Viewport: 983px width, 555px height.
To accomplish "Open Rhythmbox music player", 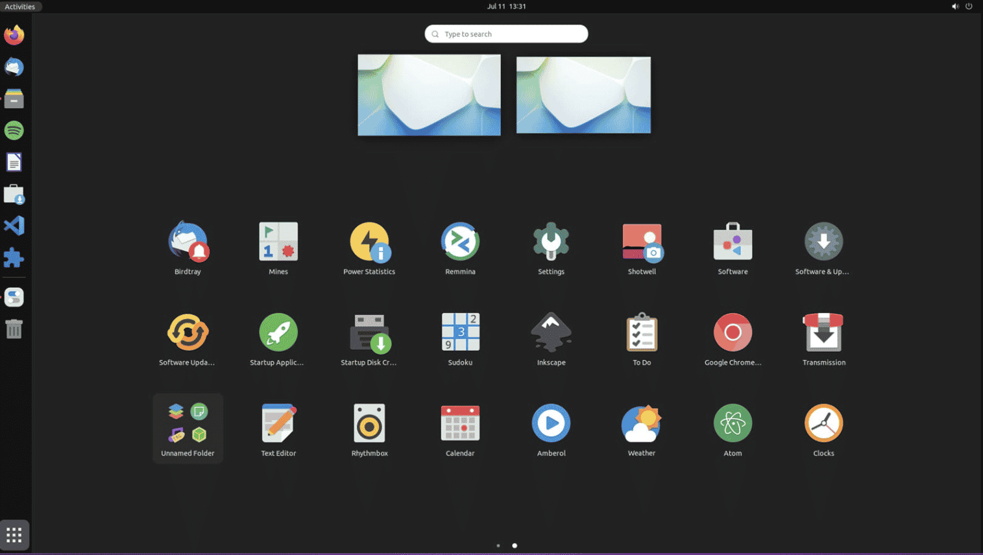I will (x=369, y=431).
